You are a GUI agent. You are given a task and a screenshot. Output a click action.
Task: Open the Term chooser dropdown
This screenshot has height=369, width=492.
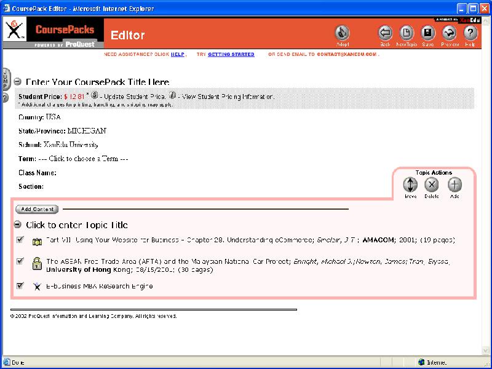[89, 159]
